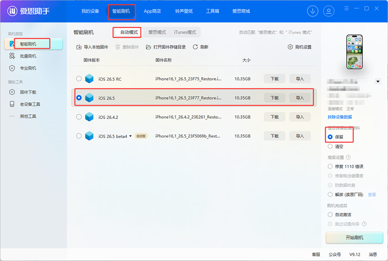
Task: Expand the device selector dropdown arrow
Action: coord(378,82)
